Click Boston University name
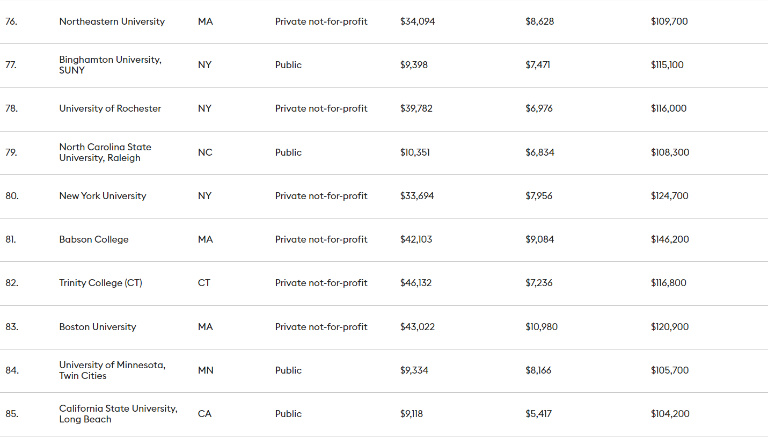The width and height of the screenshot is (768, 438). click(x=98, y=327)
